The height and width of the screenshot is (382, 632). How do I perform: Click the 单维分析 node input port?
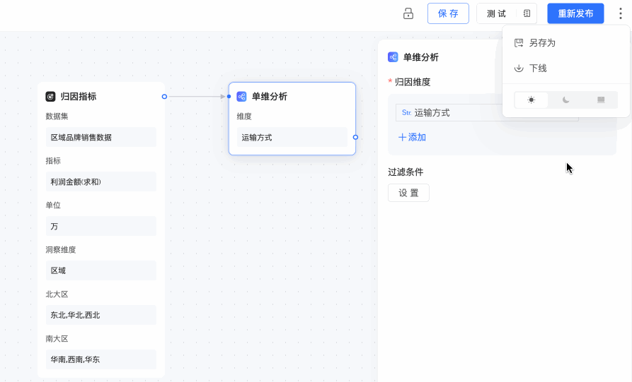click(229, 97)
